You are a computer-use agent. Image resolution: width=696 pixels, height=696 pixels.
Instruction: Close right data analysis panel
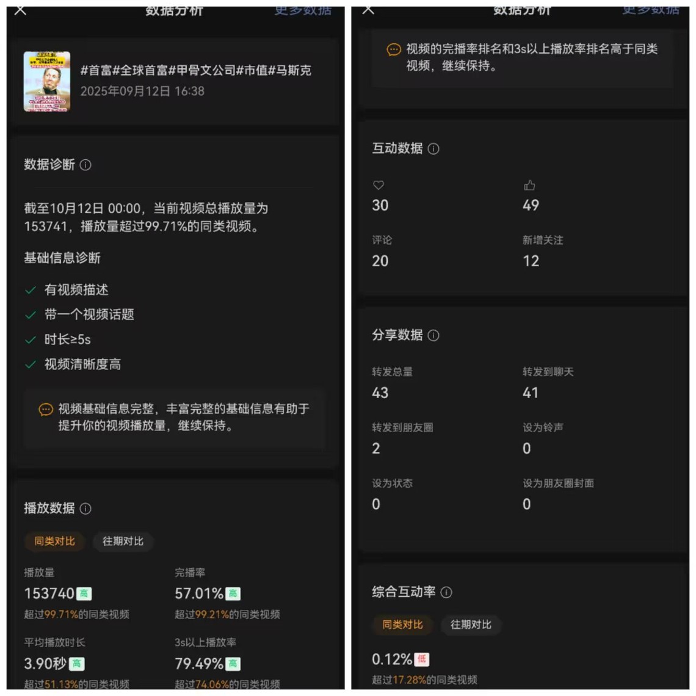[368, 10]
